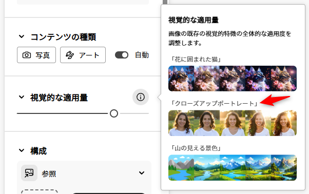Click the 「クローズアップポートレート」 caption text

[214, 103]
